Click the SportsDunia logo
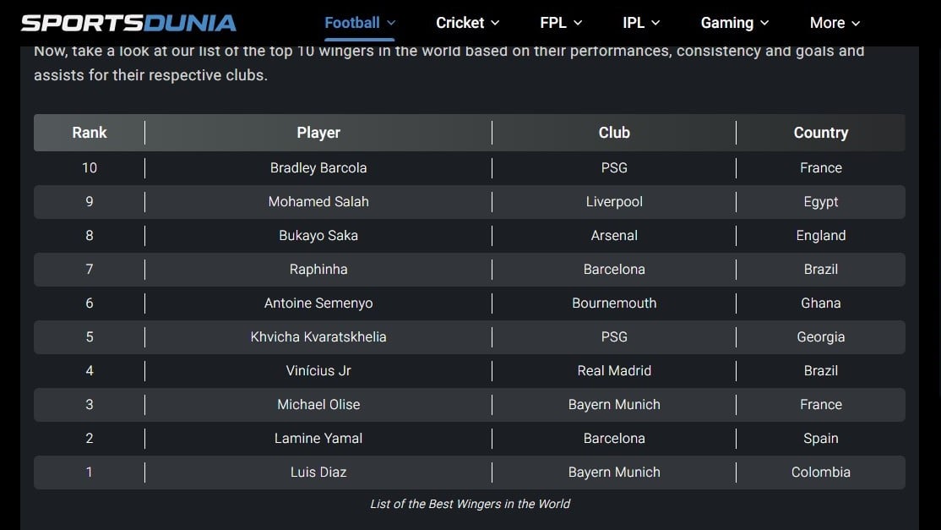Image resolution: width=941 pixels, height=530 pixels. pyautogui.click(x=128, y=23)
